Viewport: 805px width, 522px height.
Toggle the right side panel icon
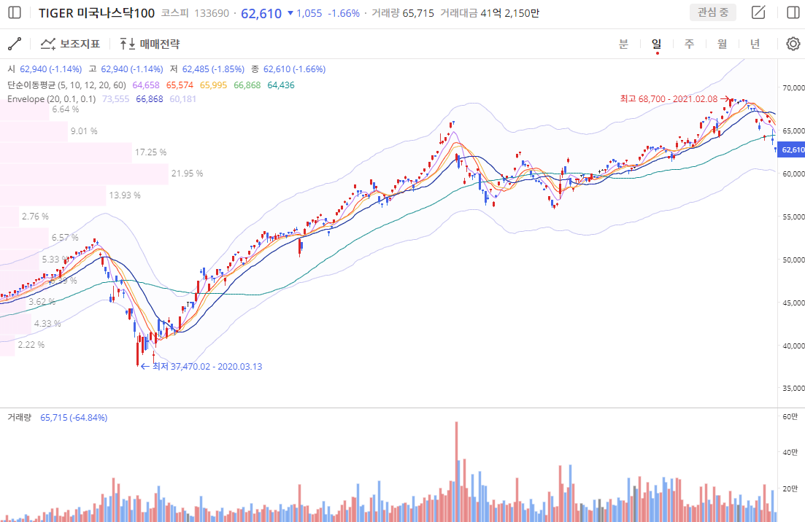[x=793, y=12]
